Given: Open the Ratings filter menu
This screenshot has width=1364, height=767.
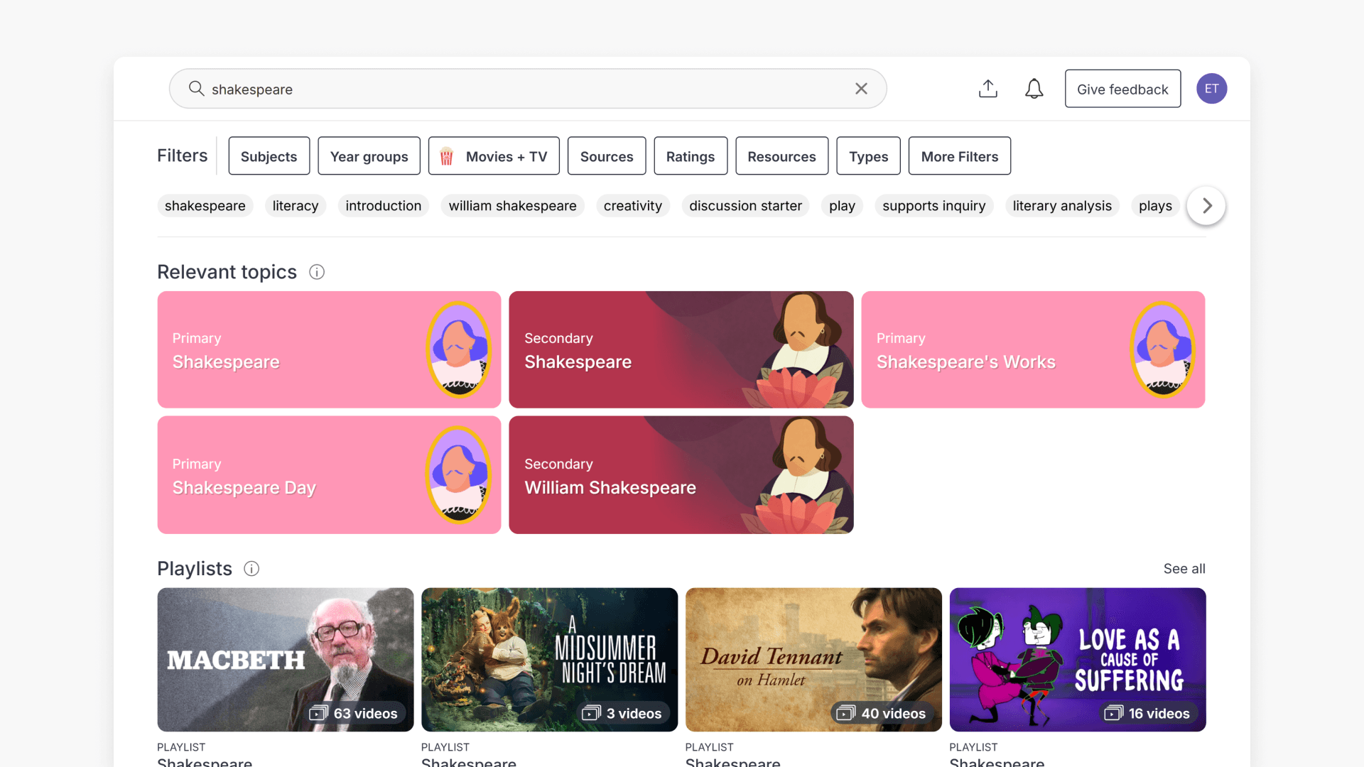Looking at the screenshot, I should pos(690,156).
